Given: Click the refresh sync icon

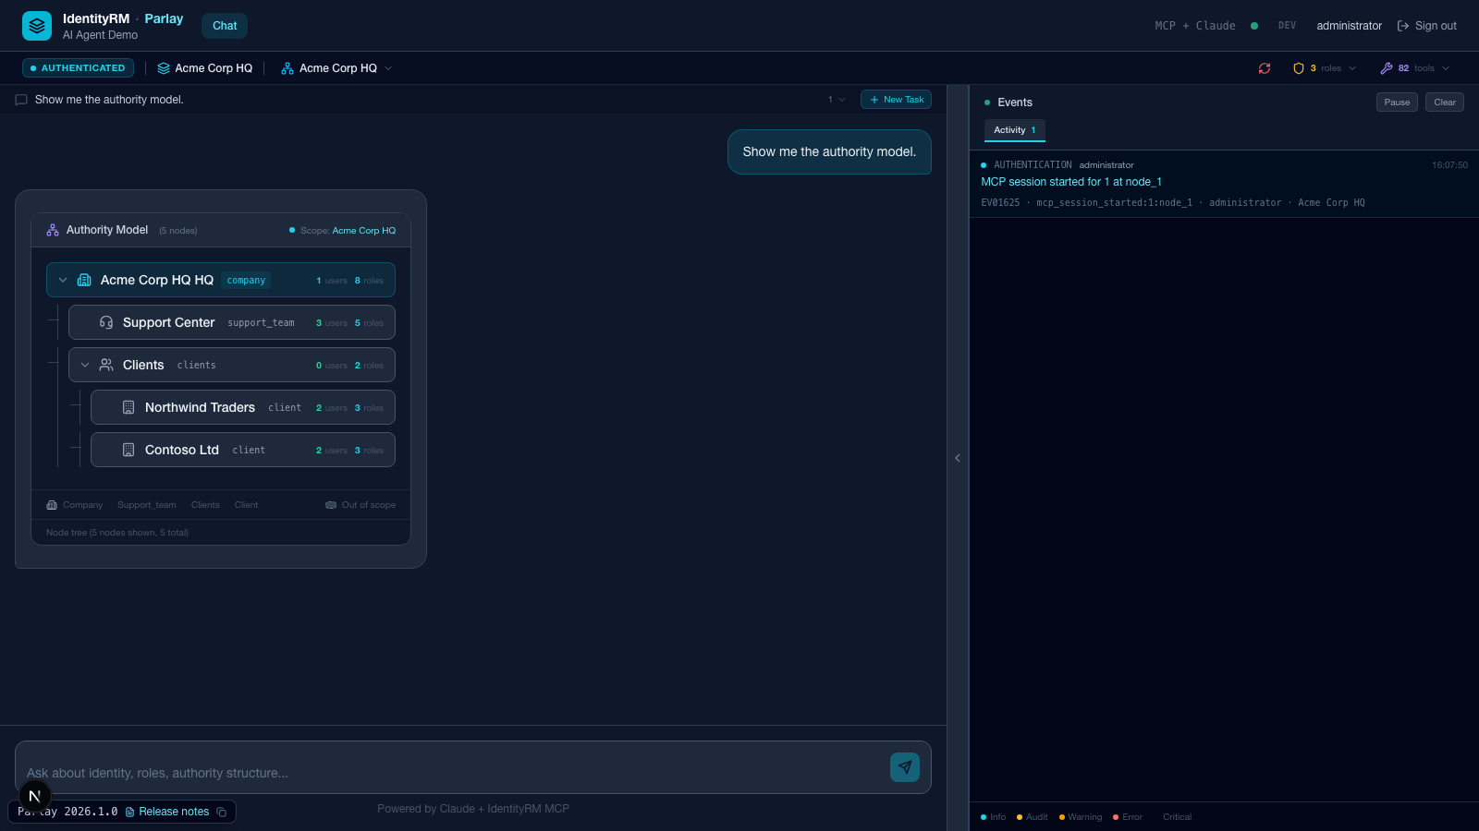Looking at the screenshot, I should [1265, 68].
